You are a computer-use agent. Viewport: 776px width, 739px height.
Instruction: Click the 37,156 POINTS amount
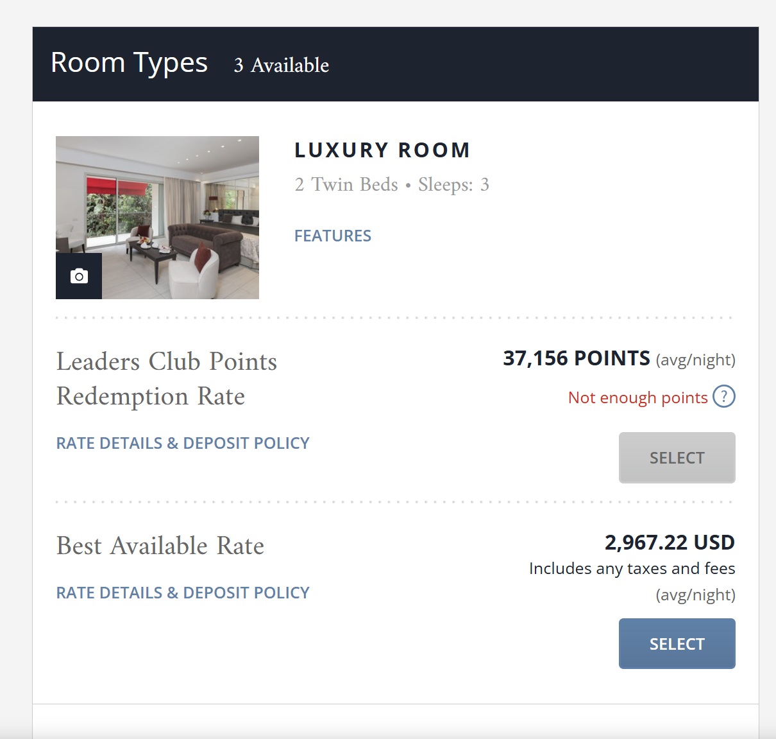(576, 358)
